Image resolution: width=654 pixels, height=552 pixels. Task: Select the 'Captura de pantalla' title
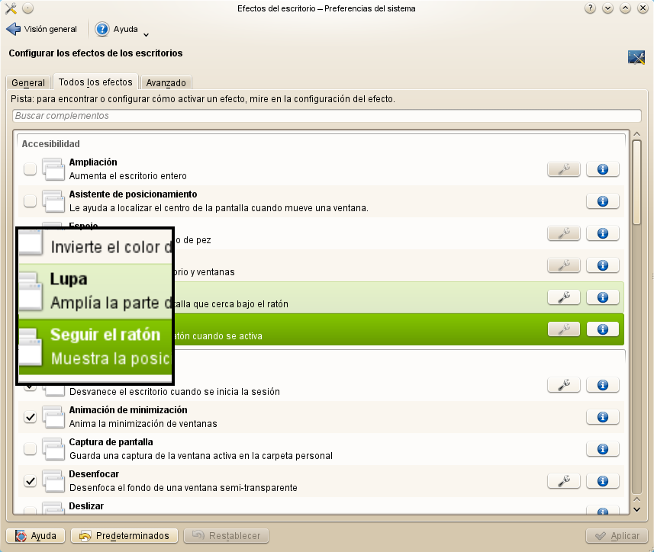point(111,442)
